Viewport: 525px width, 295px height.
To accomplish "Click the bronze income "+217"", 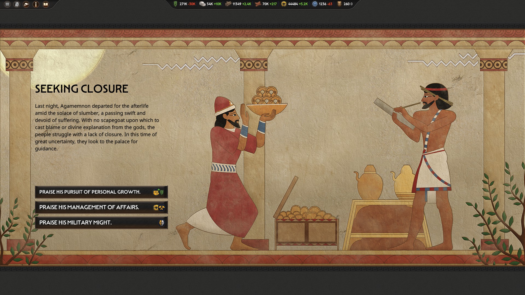I will [273, 4].
